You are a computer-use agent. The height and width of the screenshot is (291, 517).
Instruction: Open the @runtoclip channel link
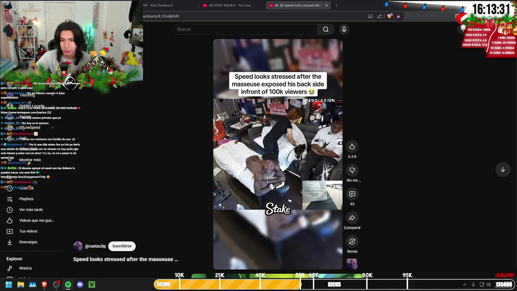(x=95, y=246)
